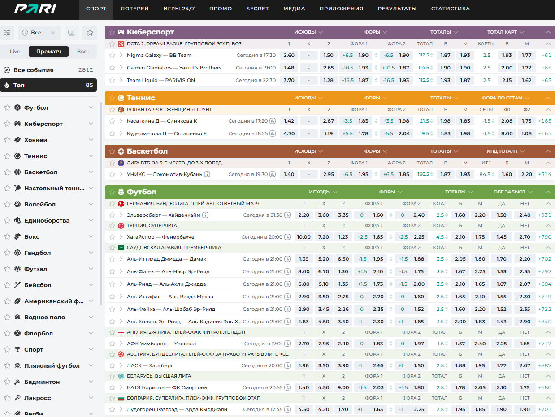Favorite the Баскетбол sidebar entry

[7, 172]
